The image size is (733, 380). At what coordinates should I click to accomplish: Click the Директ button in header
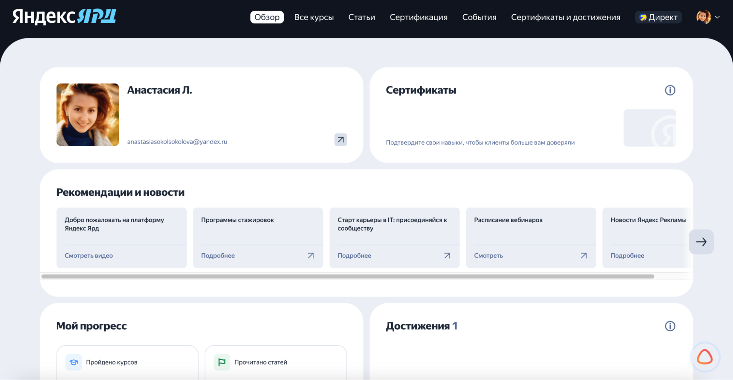[658, 17]
